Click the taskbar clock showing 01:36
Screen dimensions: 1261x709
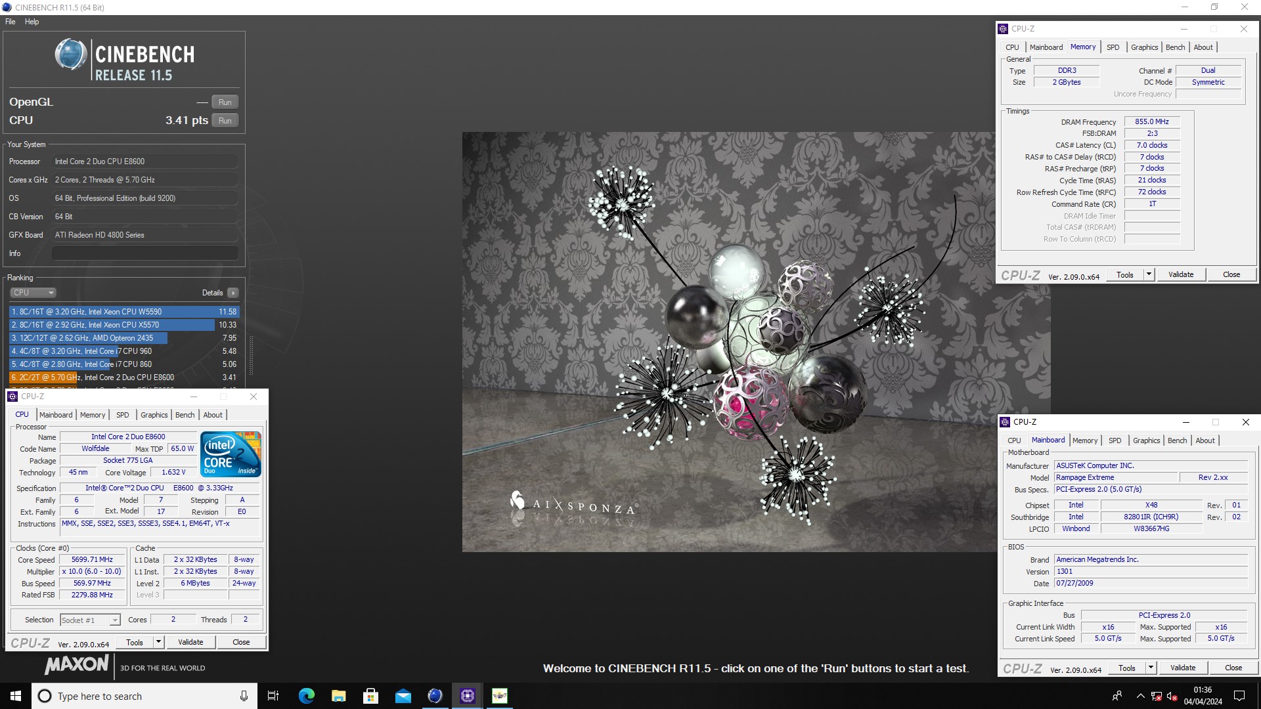(1203, 696)
